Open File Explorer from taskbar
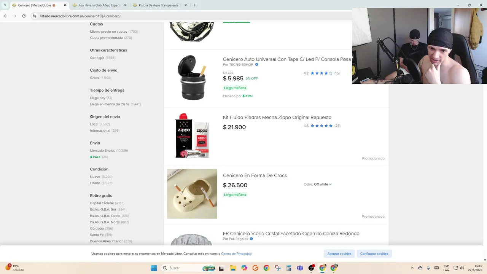Viewport: 487px width, 274px height. 232,268
